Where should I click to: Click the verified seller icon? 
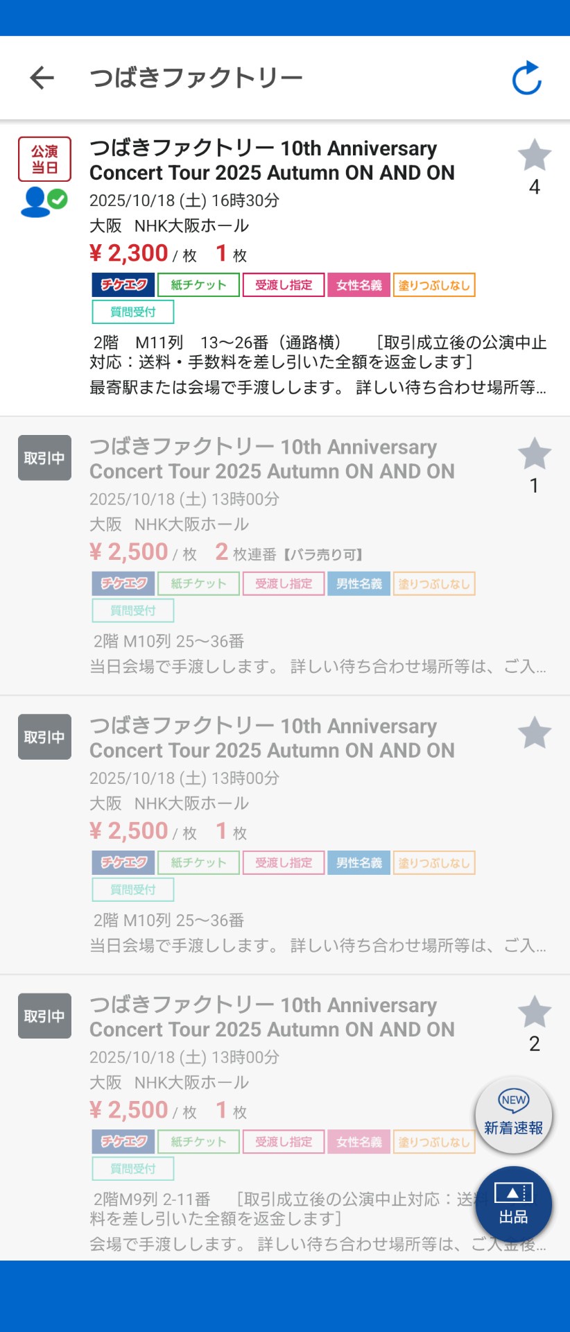tap(44, 202)
